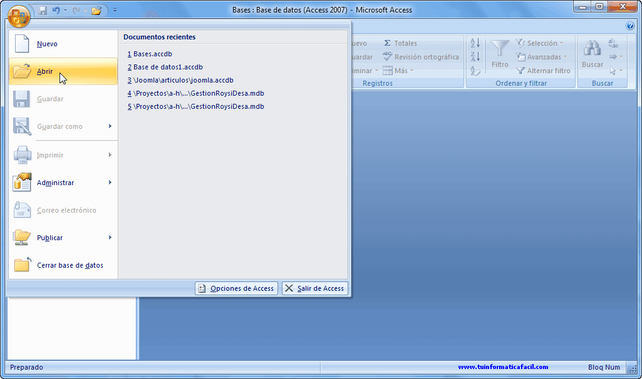The image size is (642, 379).
Task: Click the Select pointer icon in Buscar group
Action: pyautogui.click(x=613, y=71)
